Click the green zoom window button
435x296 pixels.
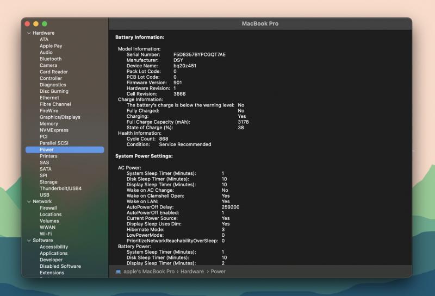(45, 24)
